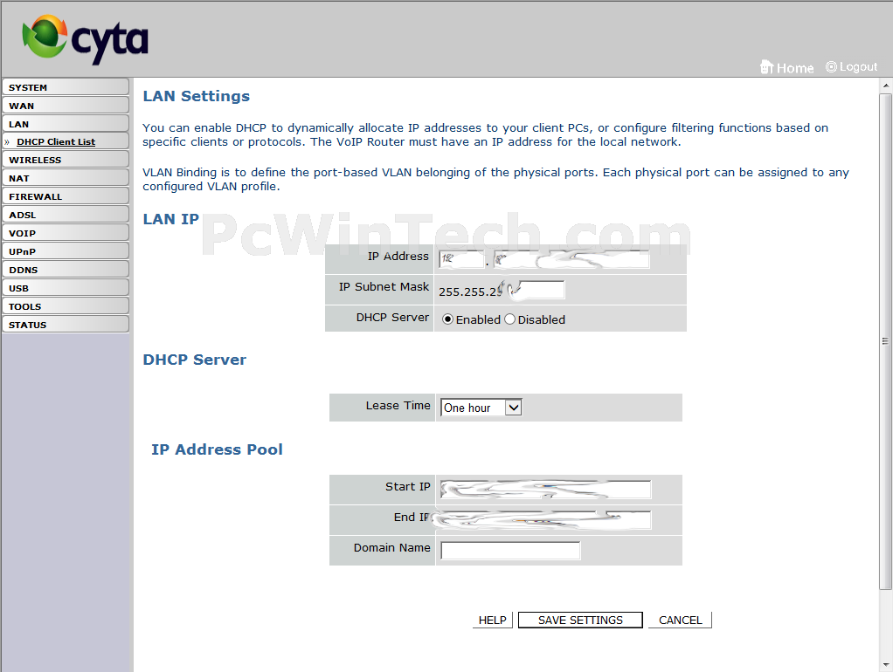Open the WIRELESS menu
The height and width of the screenshot is (672, 893).
[66, 160]
